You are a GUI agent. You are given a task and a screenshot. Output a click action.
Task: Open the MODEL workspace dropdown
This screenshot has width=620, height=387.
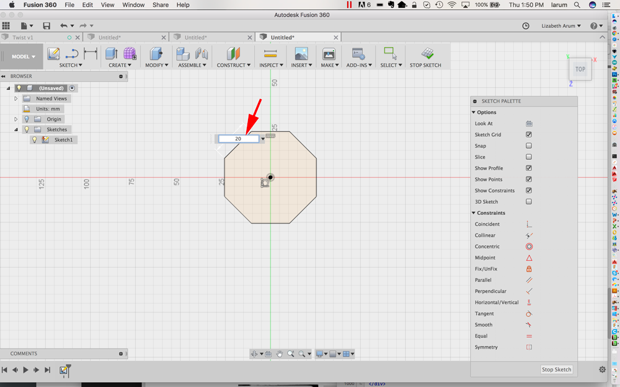pyautogui.click(x=24, y=56)
